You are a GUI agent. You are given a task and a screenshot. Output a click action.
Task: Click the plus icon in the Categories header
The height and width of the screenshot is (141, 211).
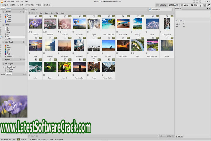[21, 12]
